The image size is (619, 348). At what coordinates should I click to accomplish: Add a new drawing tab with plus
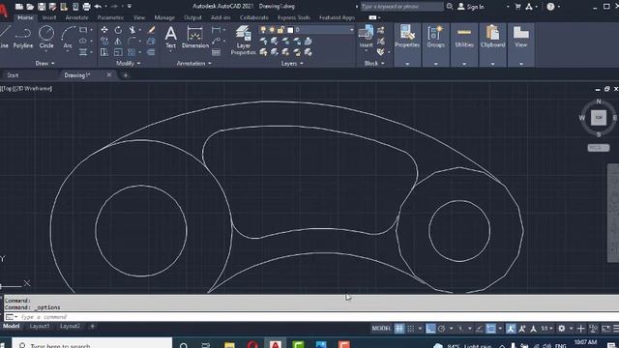[x=125, y=75]
